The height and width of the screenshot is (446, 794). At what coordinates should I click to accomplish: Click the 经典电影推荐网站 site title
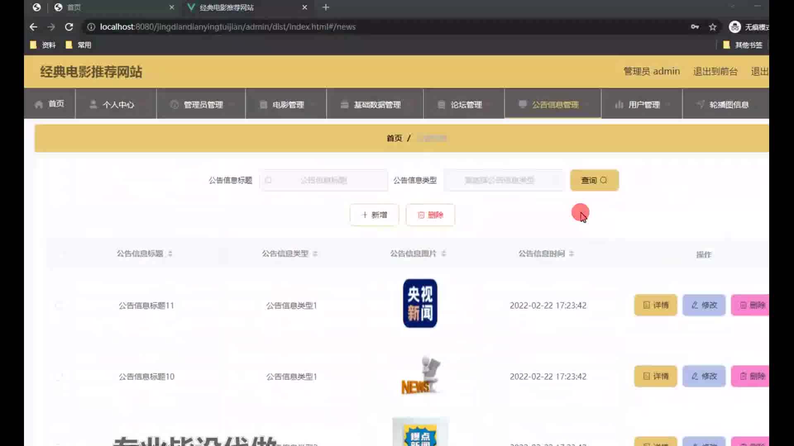[x=91, y=72]
